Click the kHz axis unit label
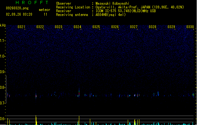This screenshot has width=197, height=125. pos(3,25)
